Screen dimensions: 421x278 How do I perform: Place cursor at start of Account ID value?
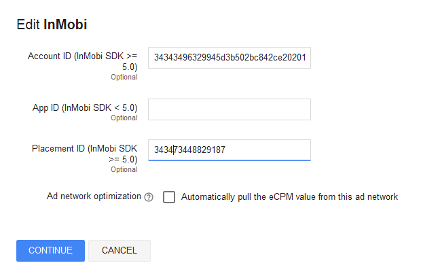click(154, 56)
